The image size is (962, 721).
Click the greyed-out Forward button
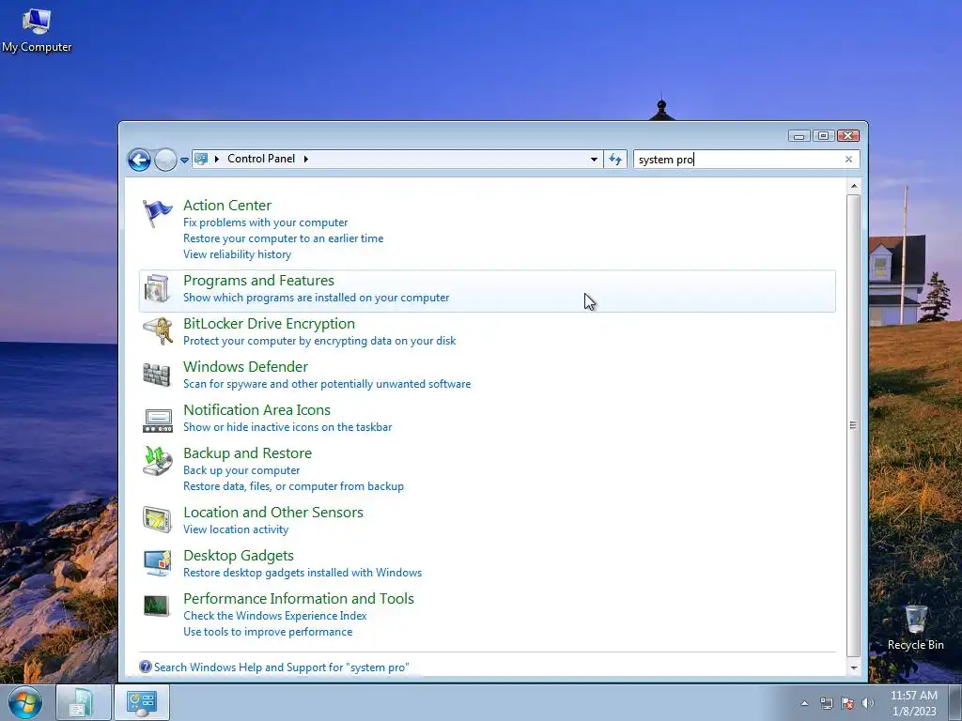point(165,160)
